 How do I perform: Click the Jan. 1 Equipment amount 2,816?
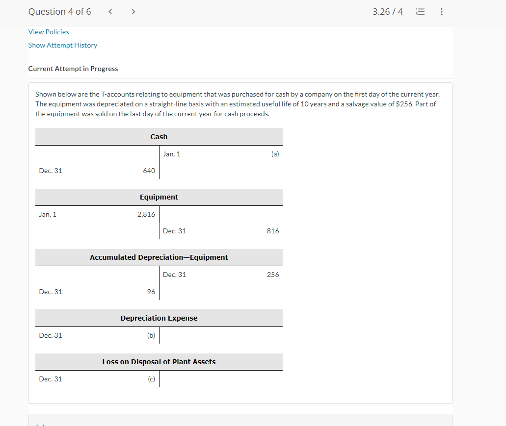pyautogui.click(x=148, y=214)
